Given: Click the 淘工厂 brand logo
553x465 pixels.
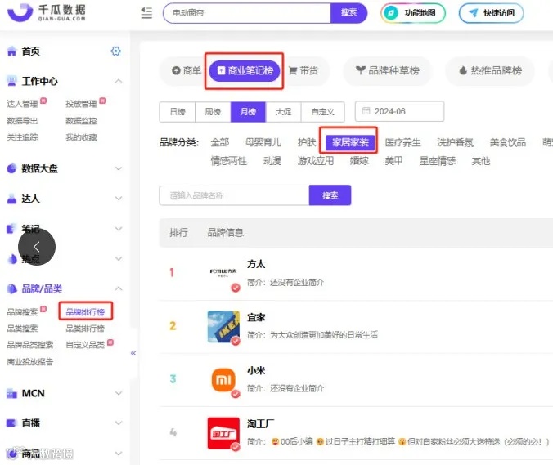Looking at the screenshot, I should [223, 433].
